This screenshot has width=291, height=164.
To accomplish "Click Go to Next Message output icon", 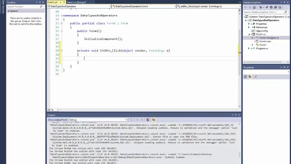I will (142, 120).
